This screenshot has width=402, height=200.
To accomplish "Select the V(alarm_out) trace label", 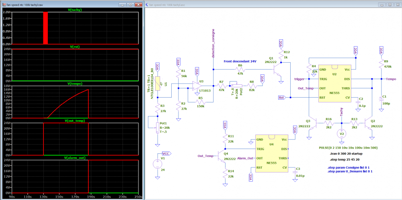I will [75, 158].
